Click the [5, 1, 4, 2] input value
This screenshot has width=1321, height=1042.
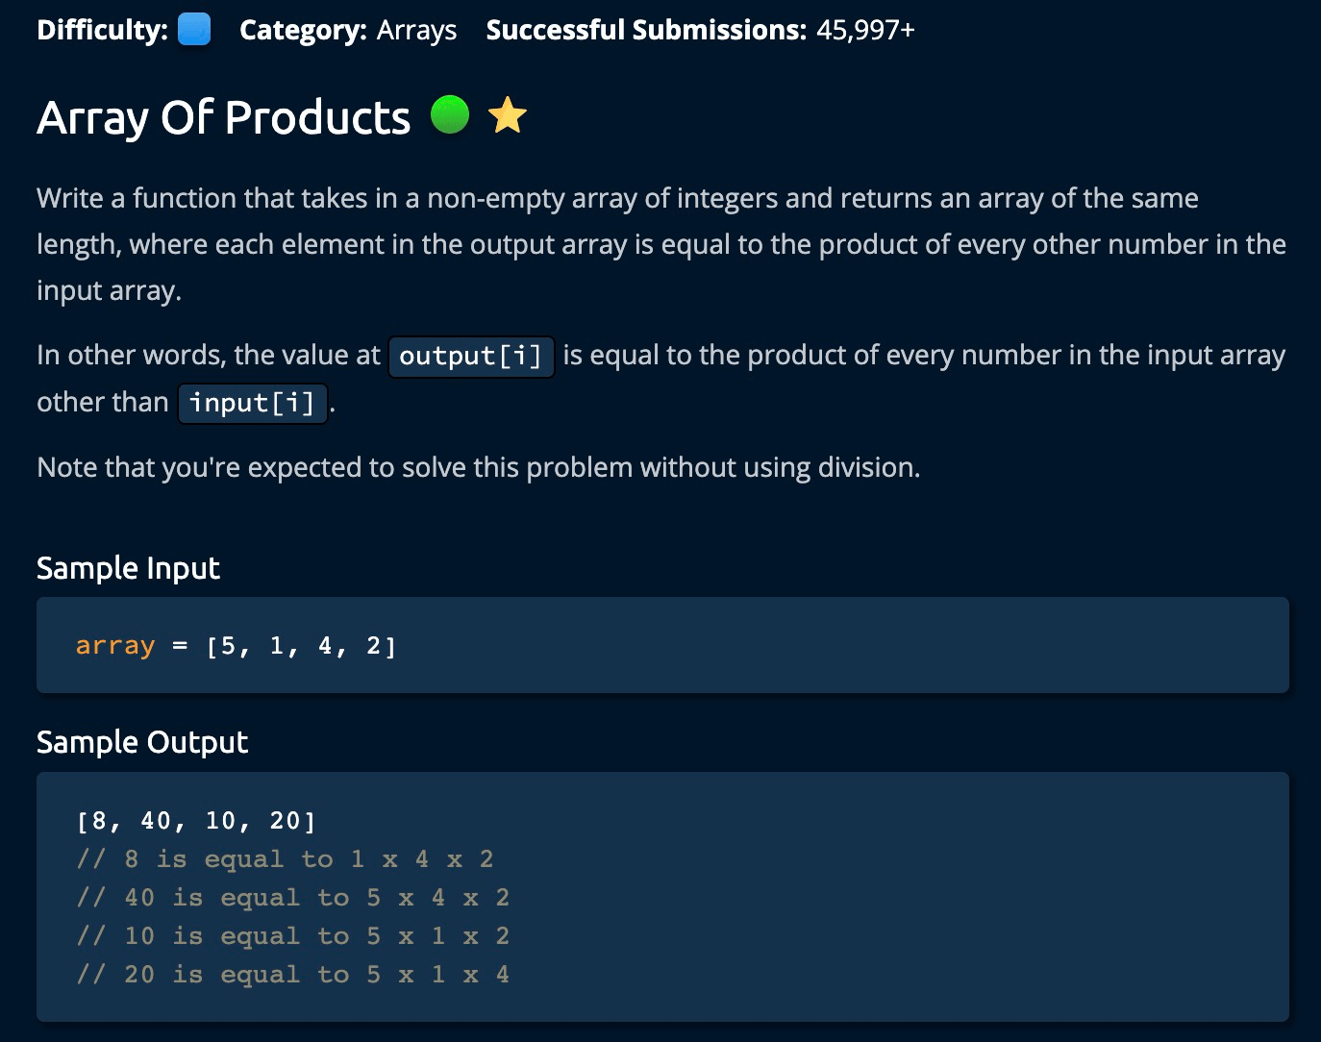[301, 646]
